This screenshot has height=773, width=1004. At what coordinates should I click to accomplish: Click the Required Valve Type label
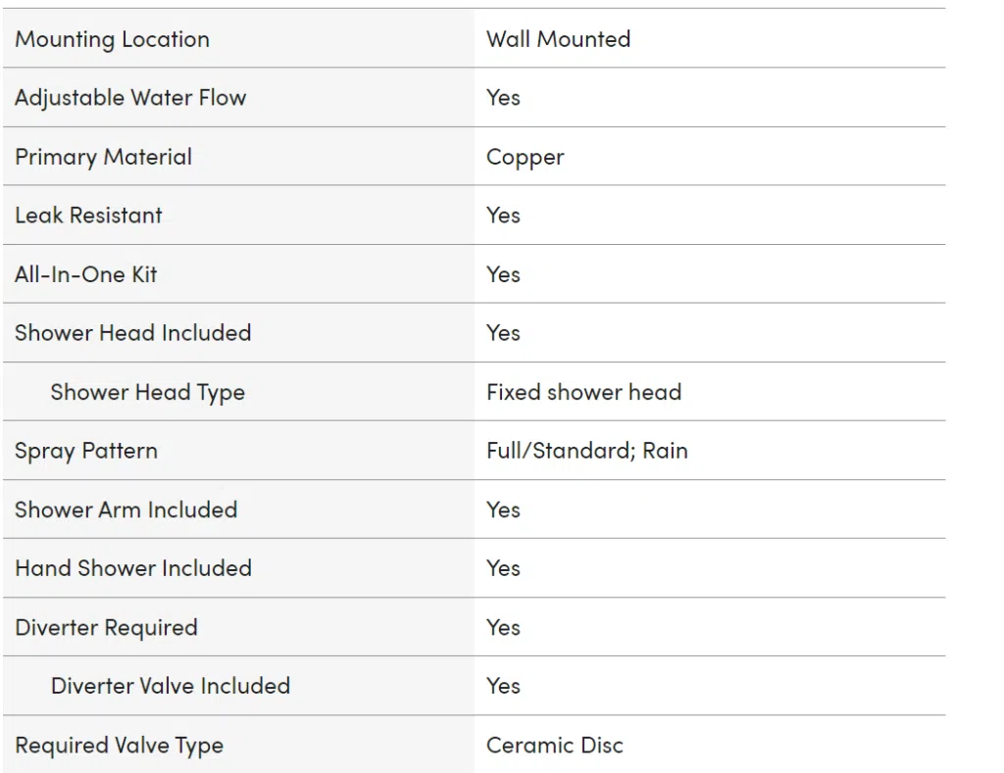click(x=119, y=747)
